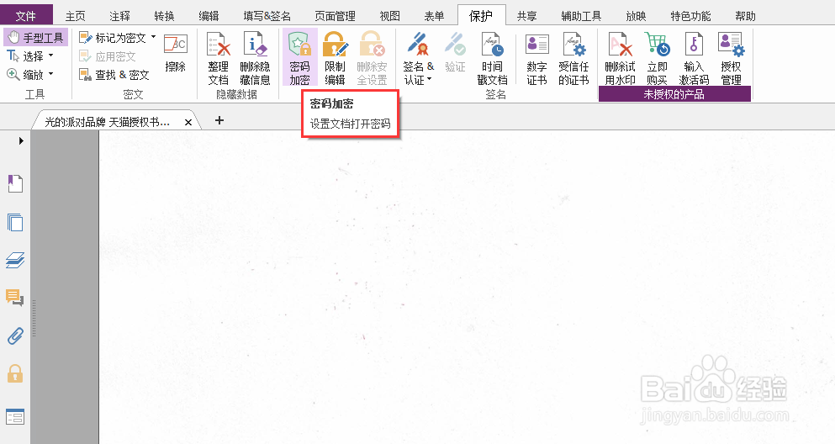
Task: Open 受信任的证书 trusted certificates
Action: 573,58
